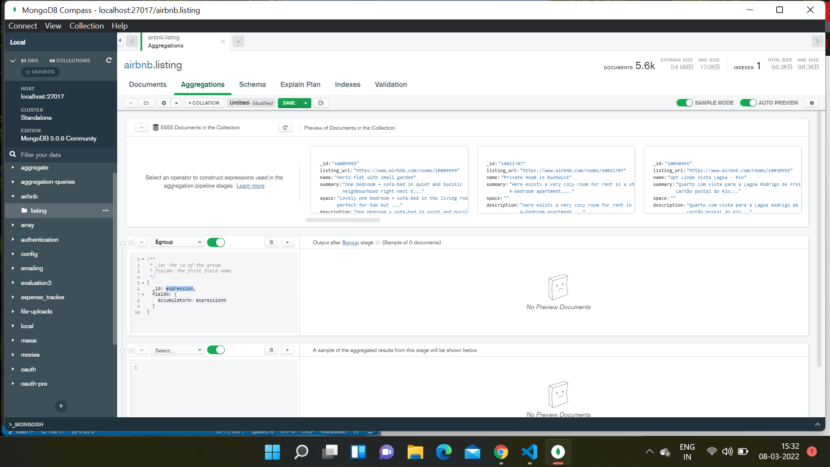Open the saved pipelines folder icon

click(146, 103)
